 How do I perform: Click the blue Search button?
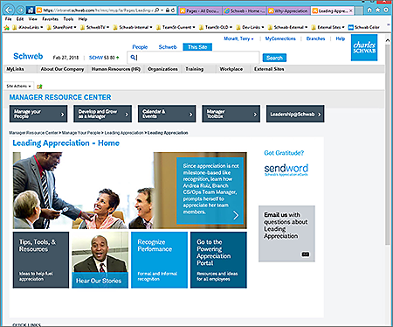tap(274, 58)
